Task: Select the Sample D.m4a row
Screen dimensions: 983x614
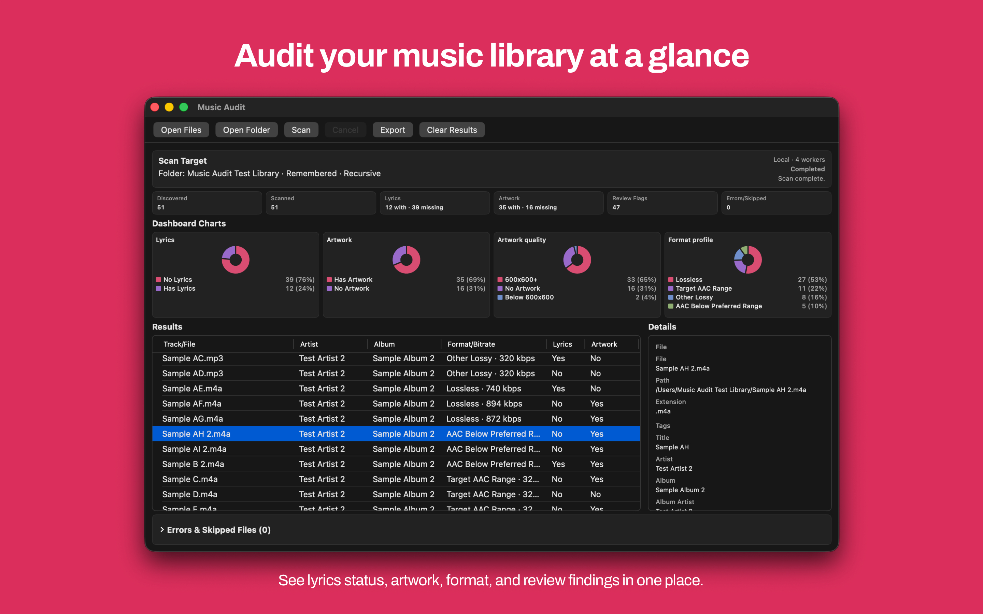Action: (396, 494)
